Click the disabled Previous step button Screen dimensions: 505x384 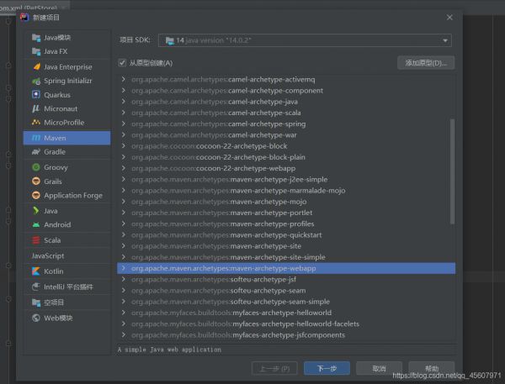click(274, 368)
